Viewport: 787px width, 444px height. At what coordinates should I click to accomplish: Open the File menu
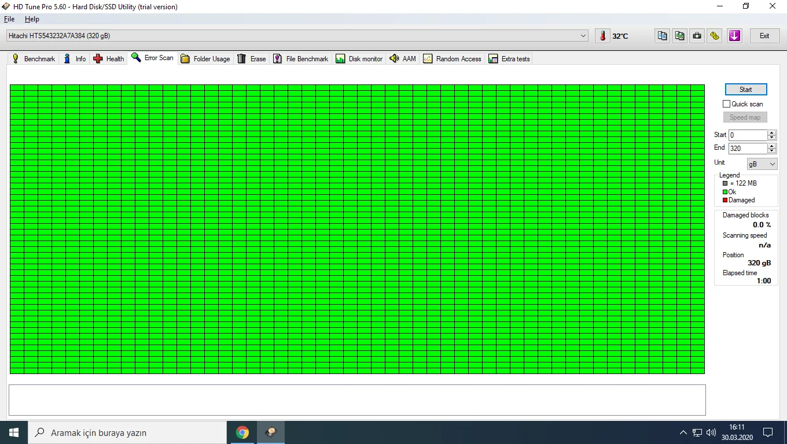coord(9,19)
